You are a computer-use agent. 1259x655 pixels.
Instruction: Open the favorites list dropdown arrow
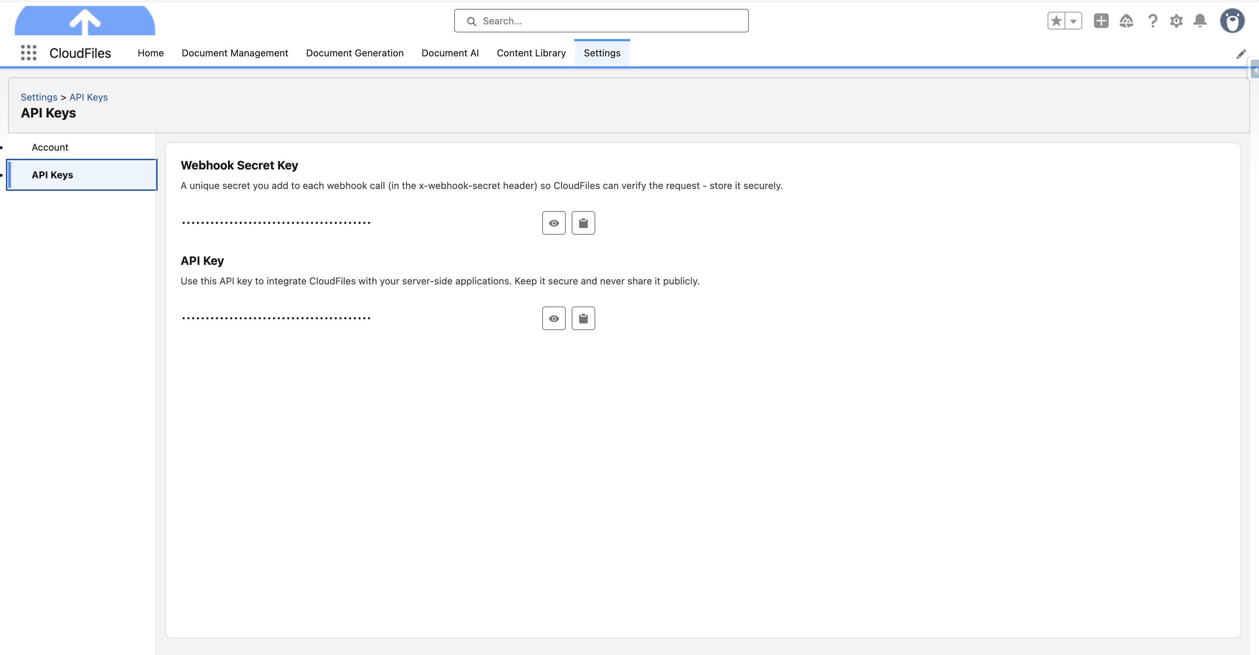tap(1073, 21)
